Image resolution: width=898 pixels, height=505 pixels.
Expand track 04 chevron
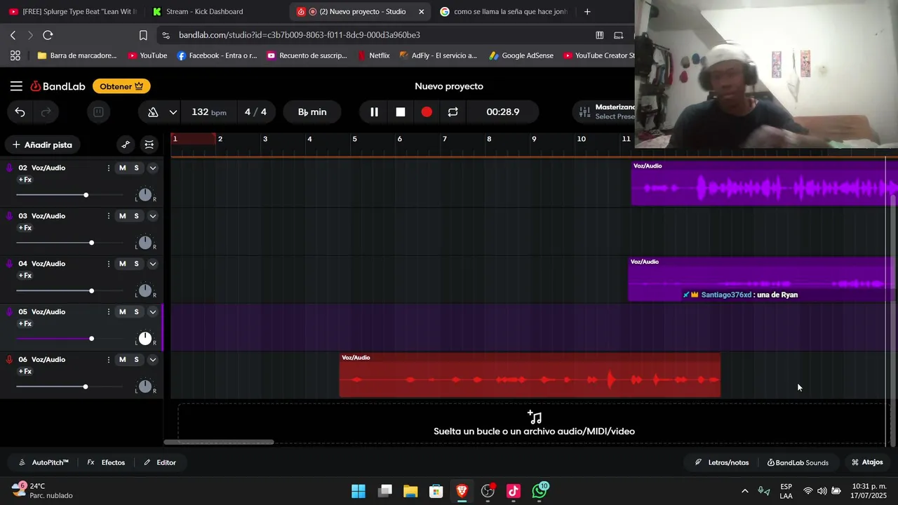[x=152, y=264]
